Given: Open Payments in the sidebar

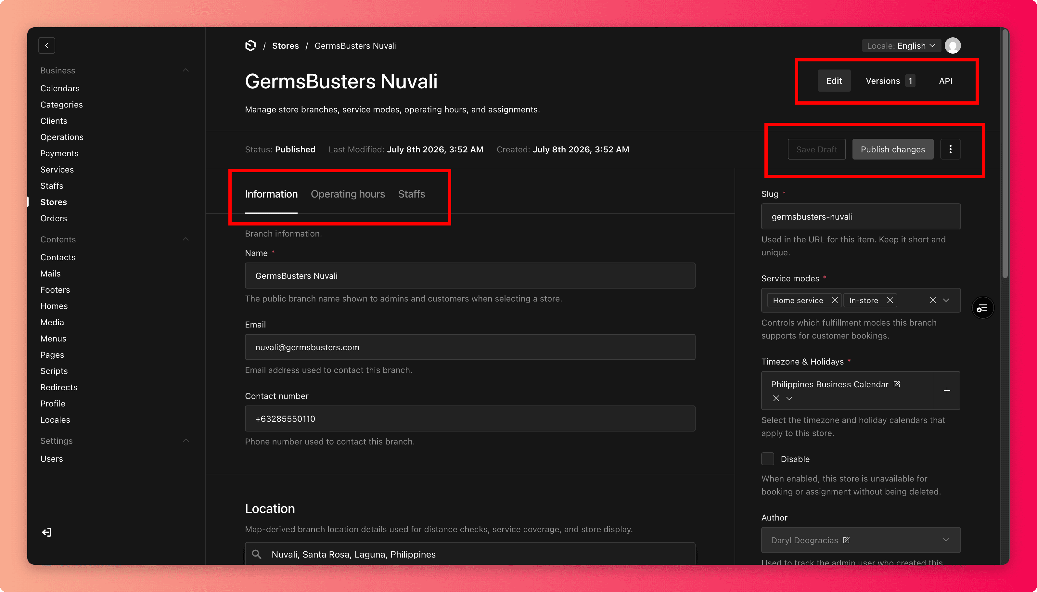Looking at the screenshot, I should coord(59,153).
